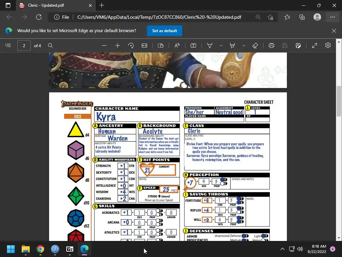
Task: Go back to previous page
Action: tap(9, 17)
